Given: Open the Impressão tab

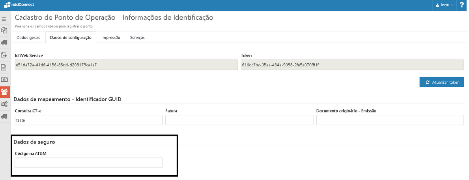Looking at the screenshot, I should point(111,38).
